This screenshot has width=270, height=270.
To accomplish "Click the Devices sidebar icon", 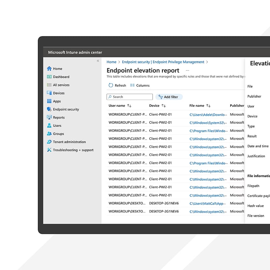I will (x=50, y=93).
